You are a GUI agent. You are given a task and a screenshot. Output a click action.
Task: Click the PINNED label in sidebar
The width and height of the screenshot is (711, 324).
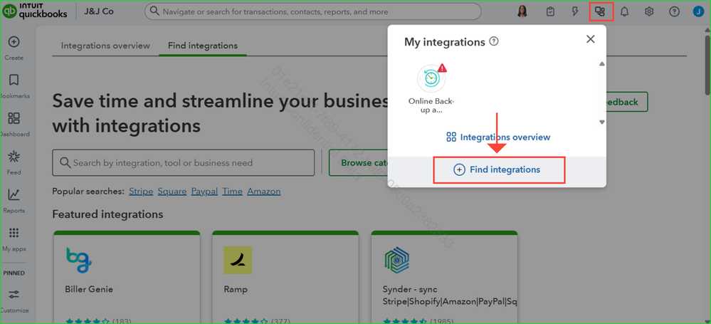tap(14, 273)
